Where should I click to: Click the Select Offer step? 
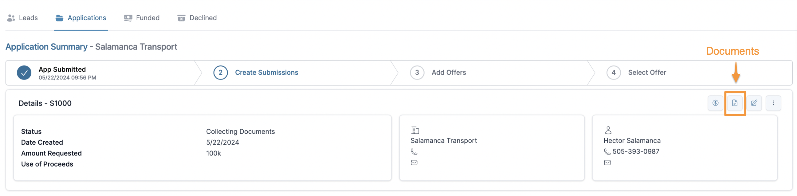[647, 73]
